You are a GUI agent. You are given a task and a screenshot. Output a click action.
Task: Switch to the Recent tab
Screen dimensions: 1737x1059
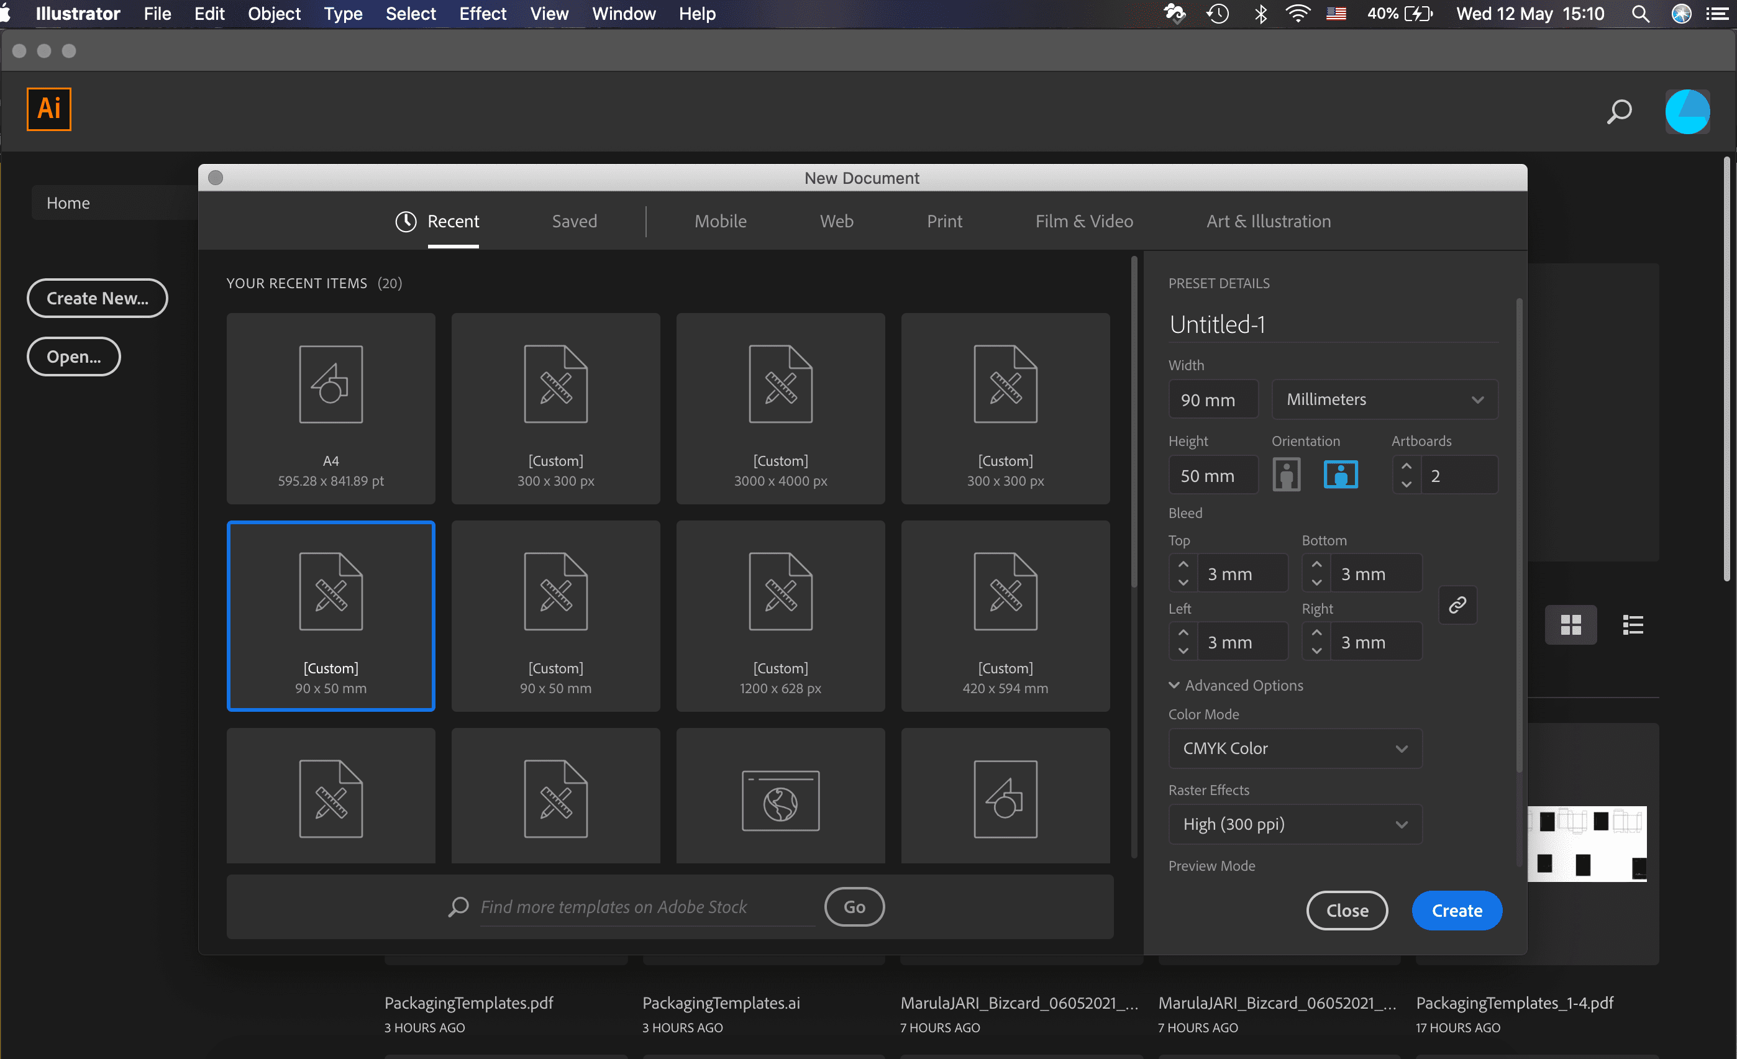click(x=453, y=221)
